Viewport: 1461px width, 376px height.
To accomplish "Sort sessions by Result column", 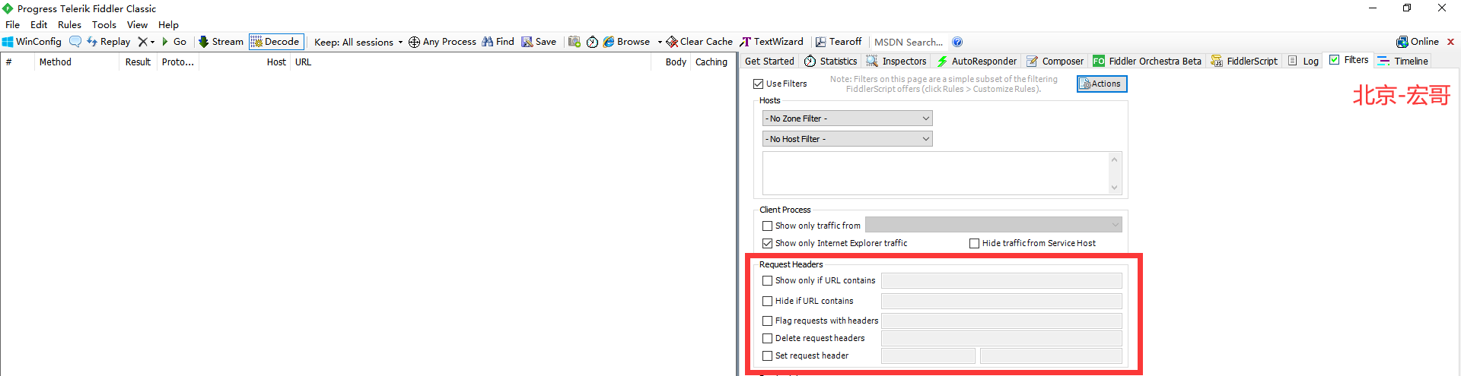I will (138, 62).
